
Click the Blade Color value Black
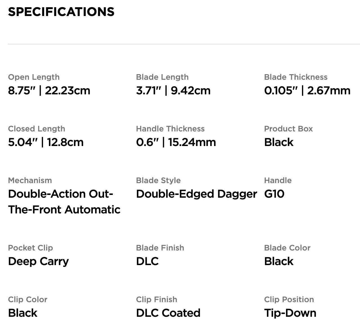pyautogui.click(x=278, y=261)
